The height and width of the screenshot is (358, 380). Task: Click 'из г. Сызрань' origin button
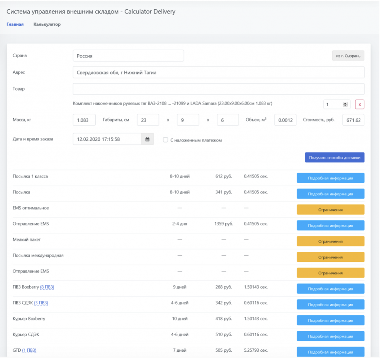(x=348, y=56)
